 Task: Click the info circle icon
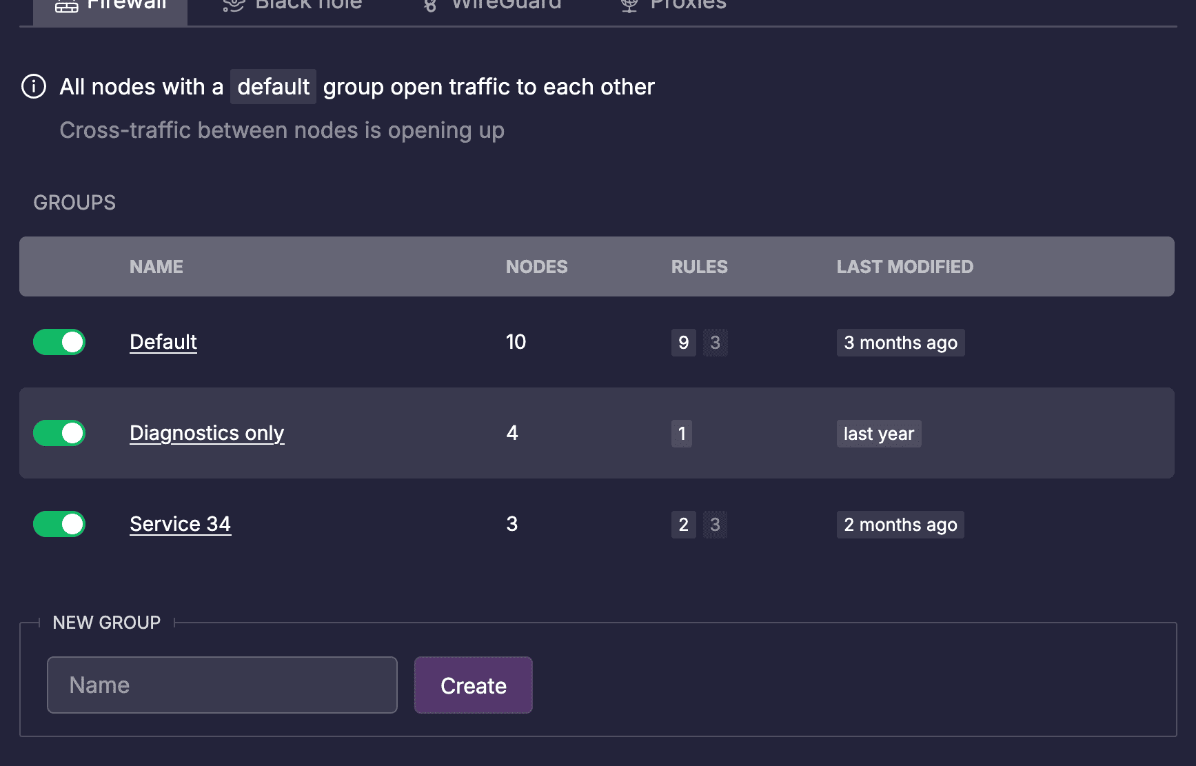coord(34,87)
